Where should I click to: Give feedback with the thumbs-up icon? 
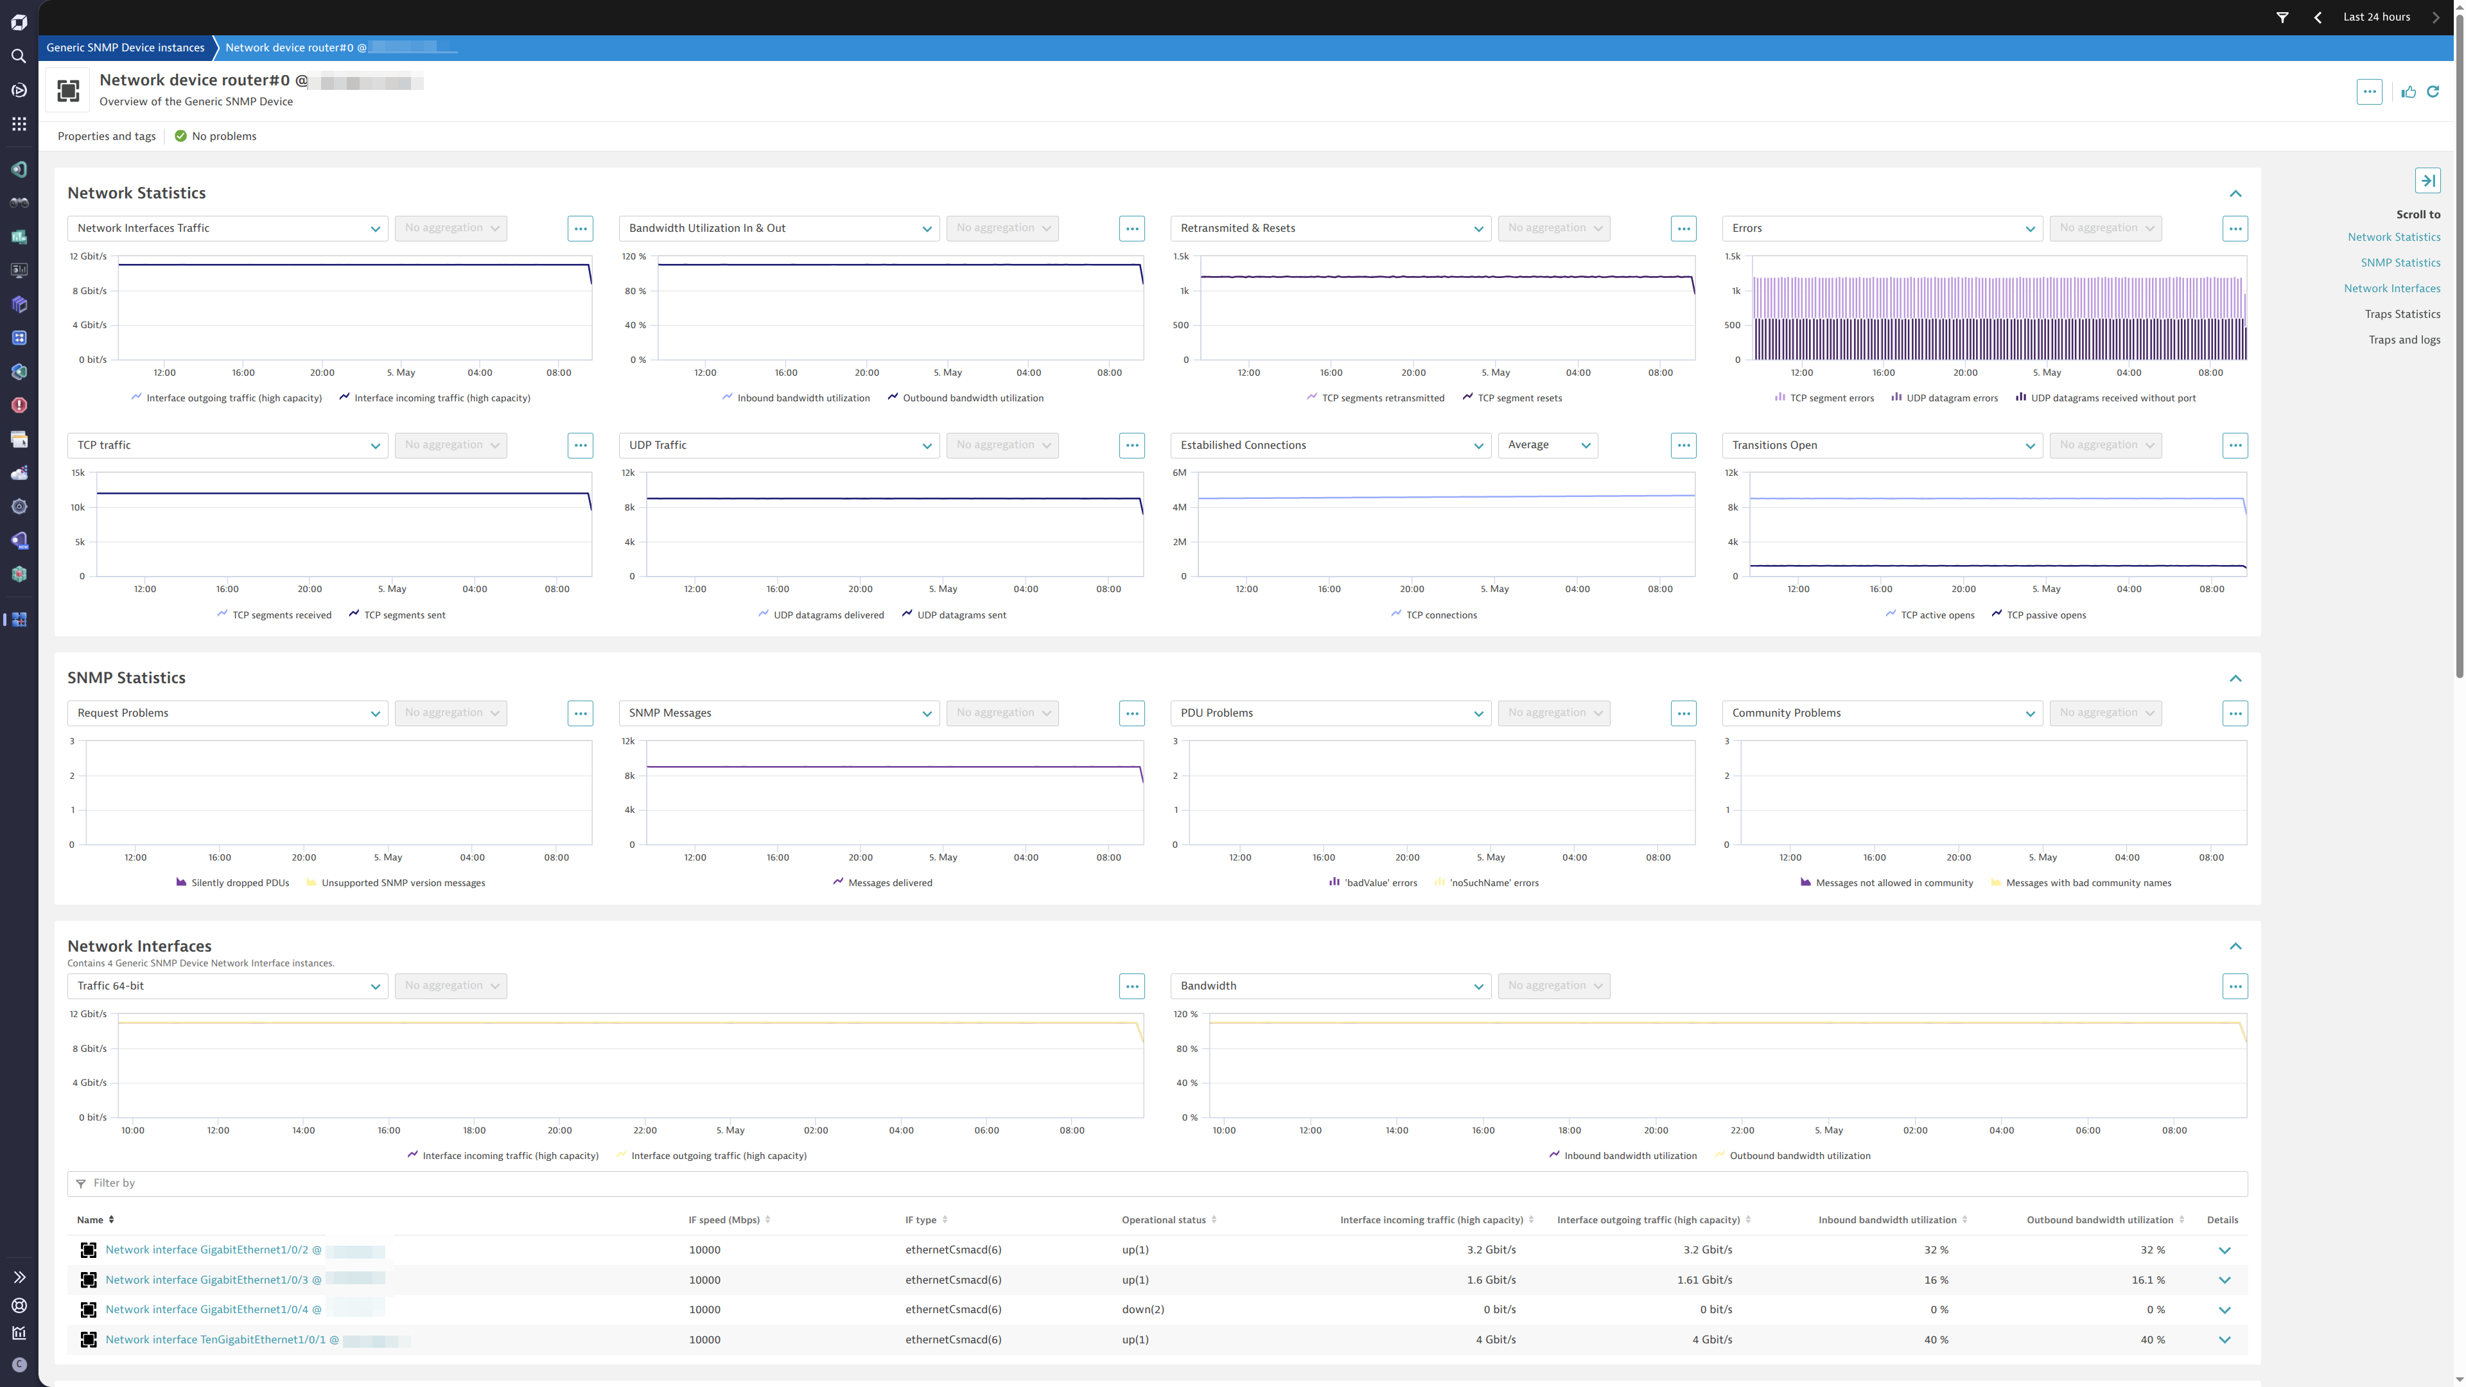coord(2409,91)
